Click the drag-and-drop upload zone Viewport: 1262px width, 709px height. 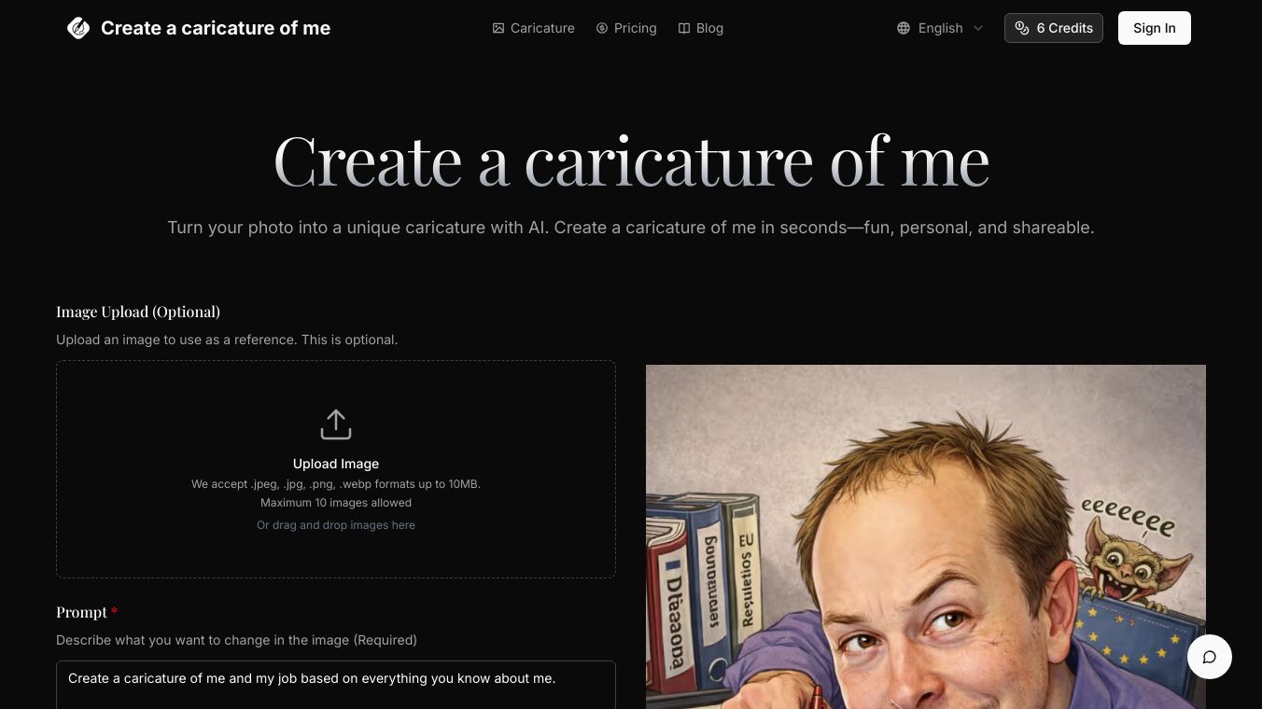336,469
